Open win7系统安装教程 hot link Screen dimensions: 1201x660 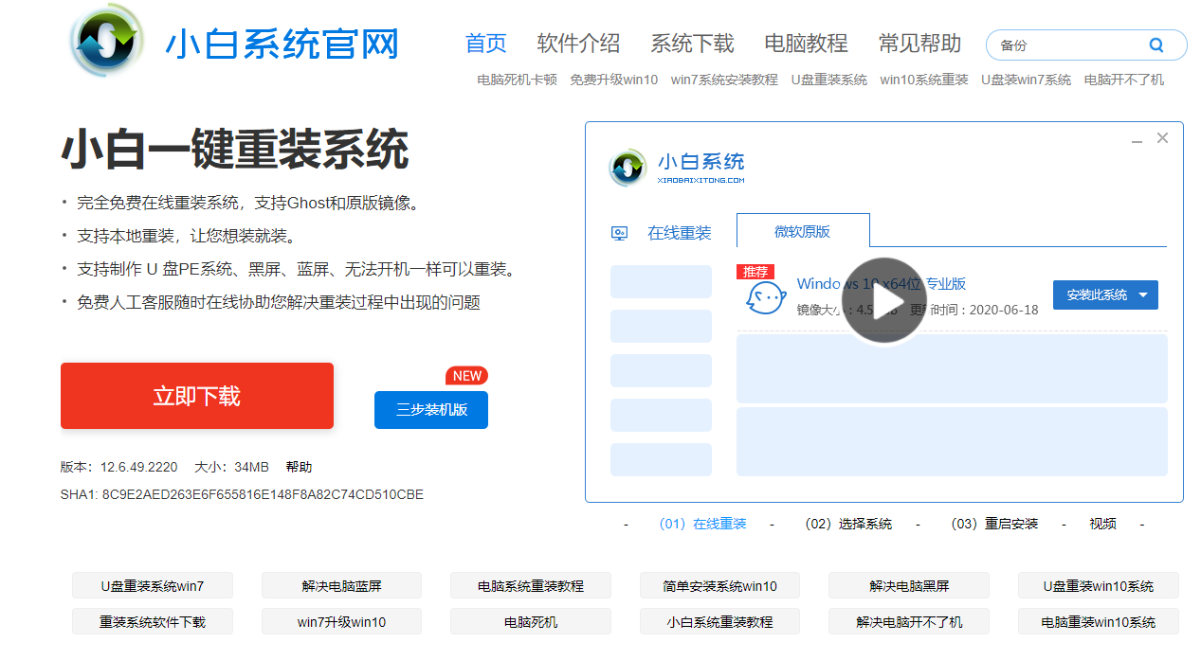(724, 80)
